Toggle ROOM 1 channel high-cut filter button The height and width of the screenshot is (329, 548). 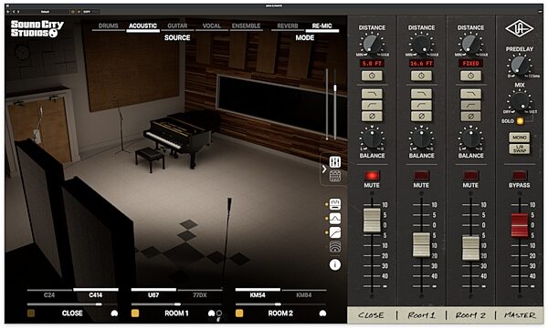421,94
